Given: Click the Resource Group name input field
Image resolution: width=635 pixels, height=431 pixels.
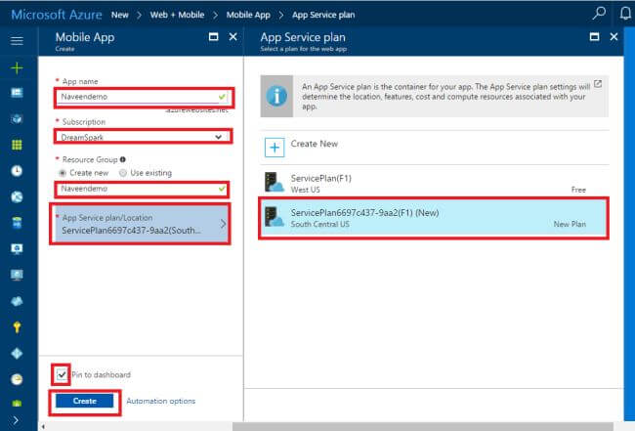Looking at the screenshot, I should (142, 190).
